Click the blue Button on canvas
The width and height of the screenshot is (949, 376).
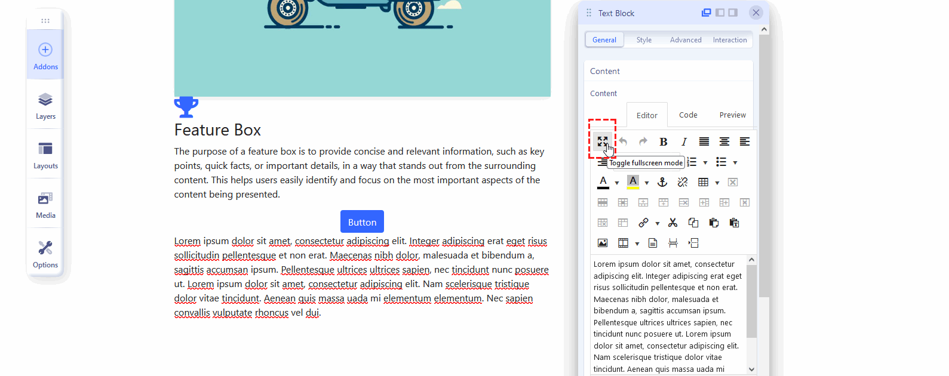[x=362, y=222]
